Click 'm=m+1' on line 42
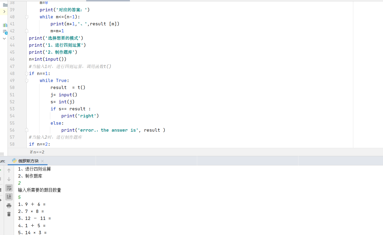This screenshot has height=235, width=383. coord(57,31)
